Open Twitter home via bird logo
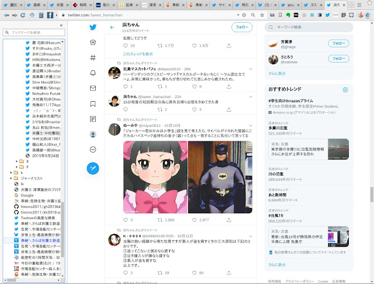Image resolution: width=374 pixels, height=284 pixels. pyautogui.click(x=93, y=27)
